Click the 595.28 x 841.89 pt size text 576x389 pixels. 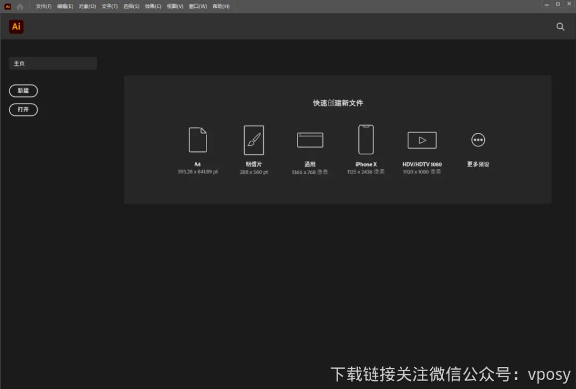point(197,172)
